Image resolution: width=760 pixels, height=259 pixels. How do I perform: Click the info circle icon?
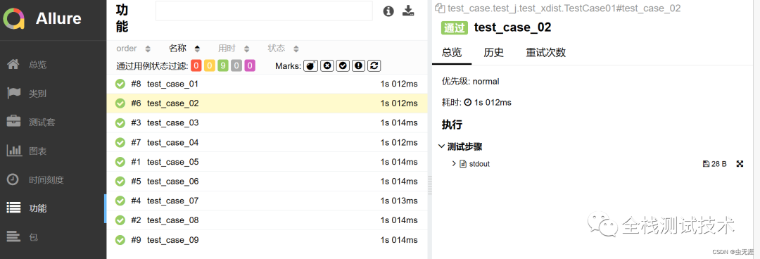[388, 11]
